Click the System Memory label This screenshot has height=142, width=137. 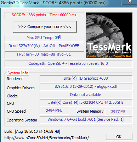click(90, 111)
